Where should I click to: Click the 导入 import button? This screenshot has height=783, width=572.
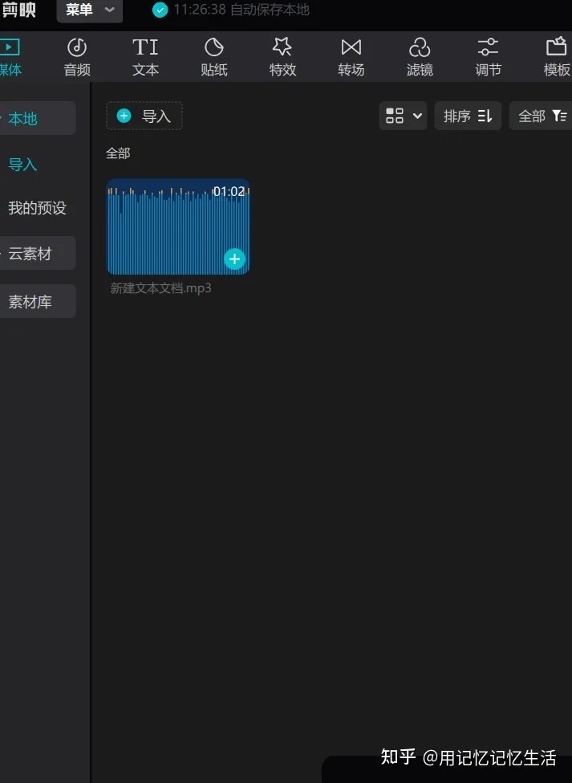tap(144, 116)
